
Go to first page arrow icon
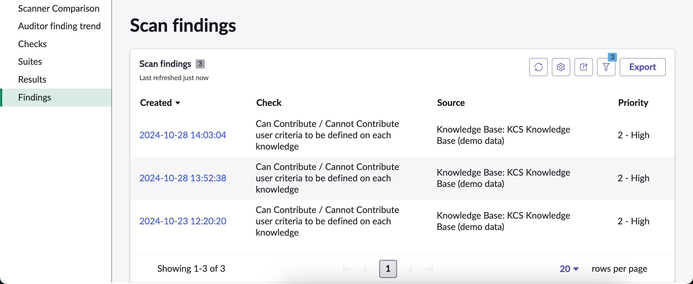(x=347, y=269)
